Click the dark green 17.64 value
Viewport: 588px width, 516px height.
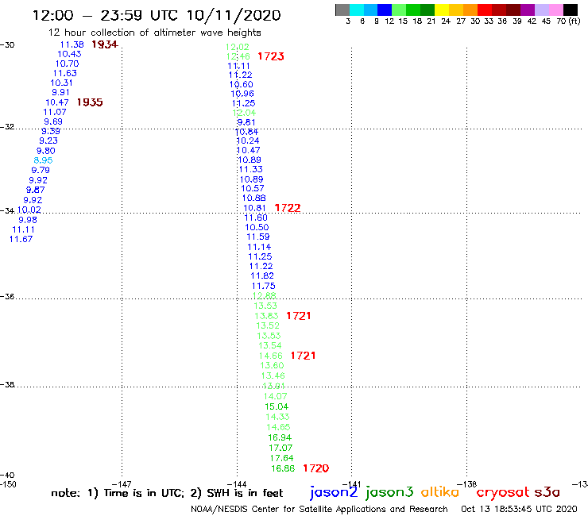[281, 458]
